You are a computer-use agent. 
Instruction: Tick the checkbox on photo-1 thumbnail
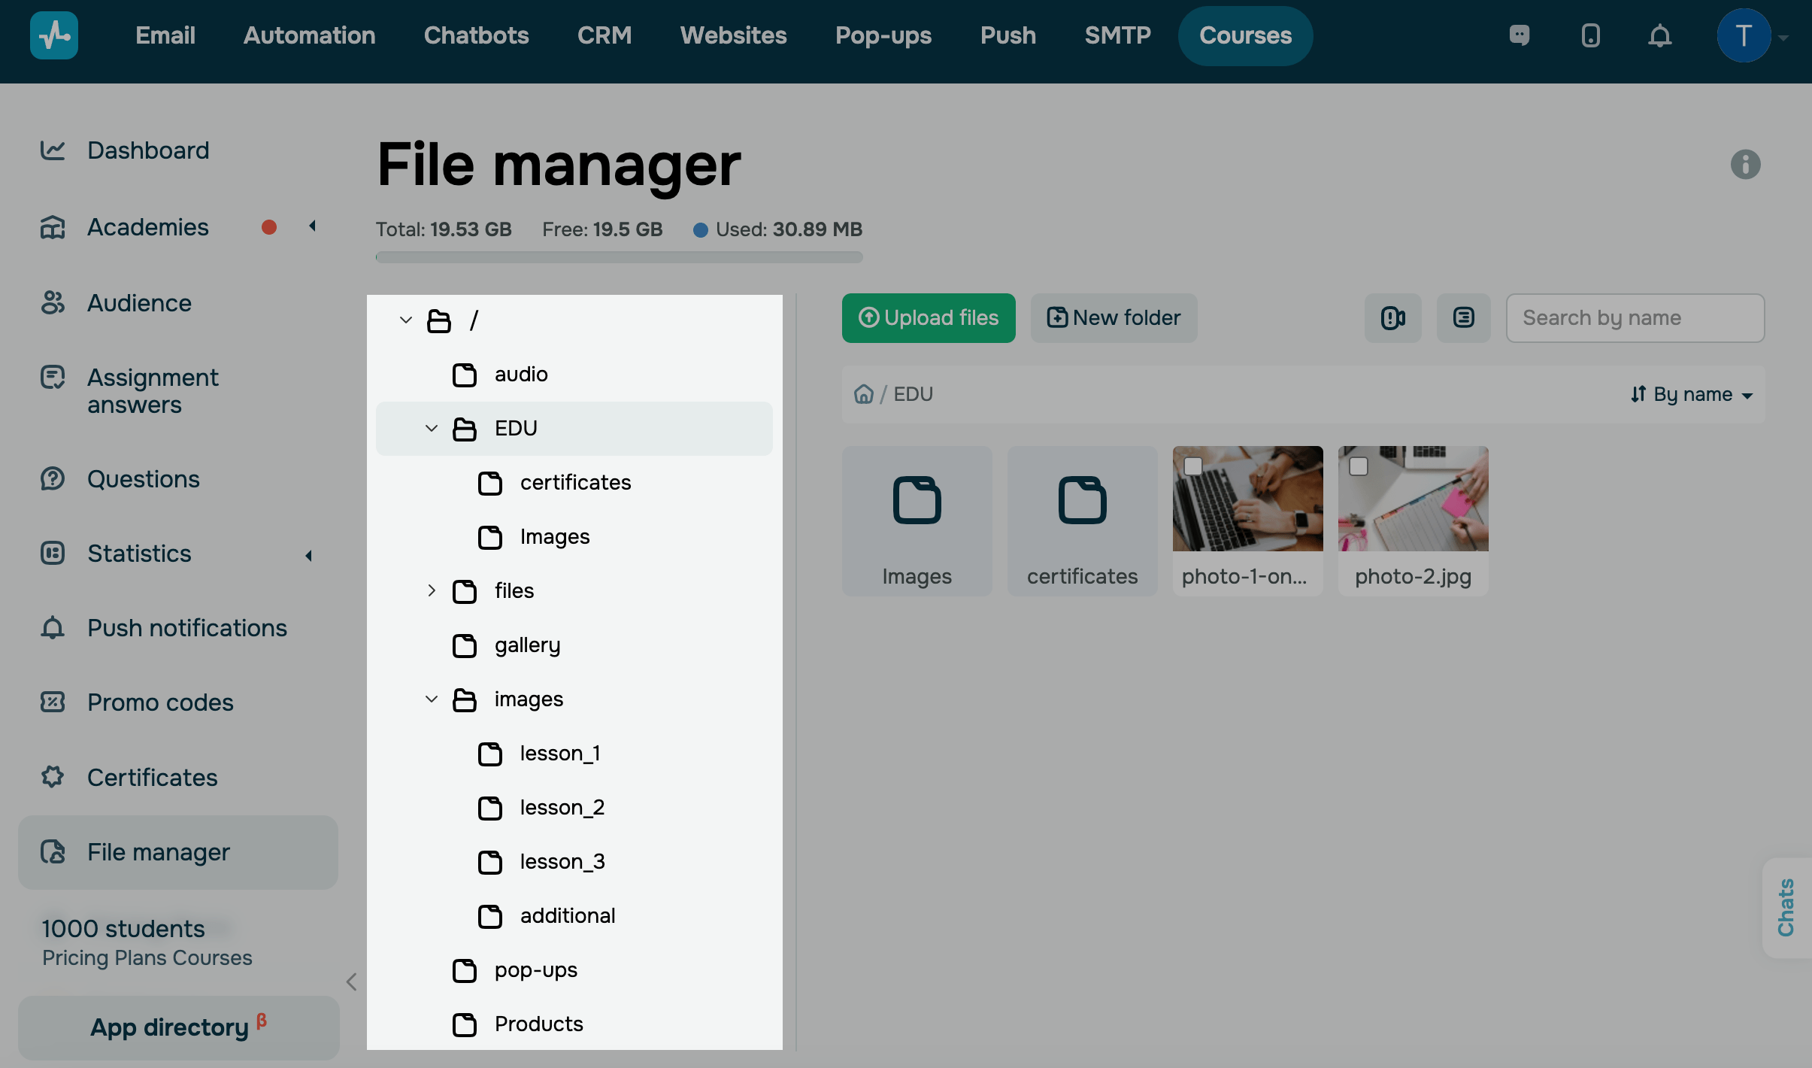click(1193, 466)
